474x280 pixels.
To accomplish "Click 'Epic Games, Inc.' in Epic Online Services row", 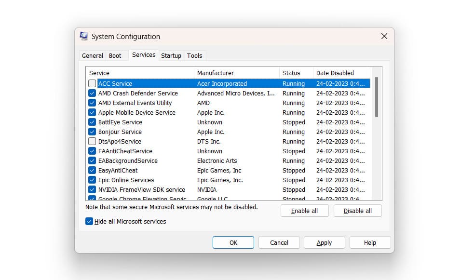I will pos(220,180).
